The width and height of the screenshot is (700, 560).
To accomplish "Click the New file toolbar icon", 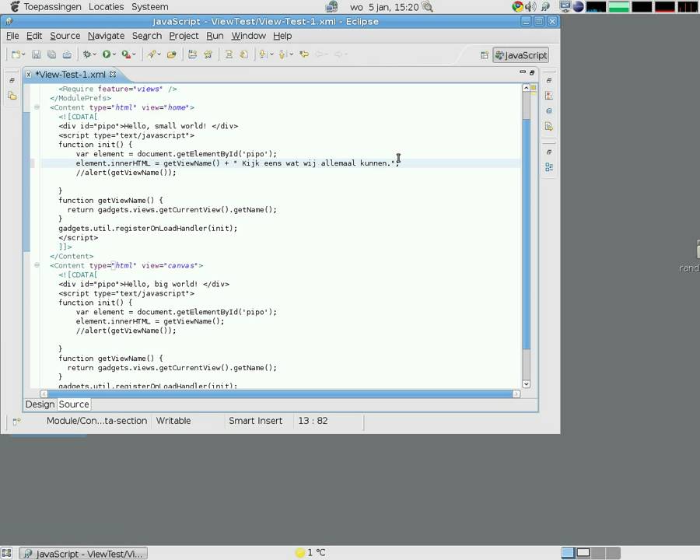I will pos(16,54).
